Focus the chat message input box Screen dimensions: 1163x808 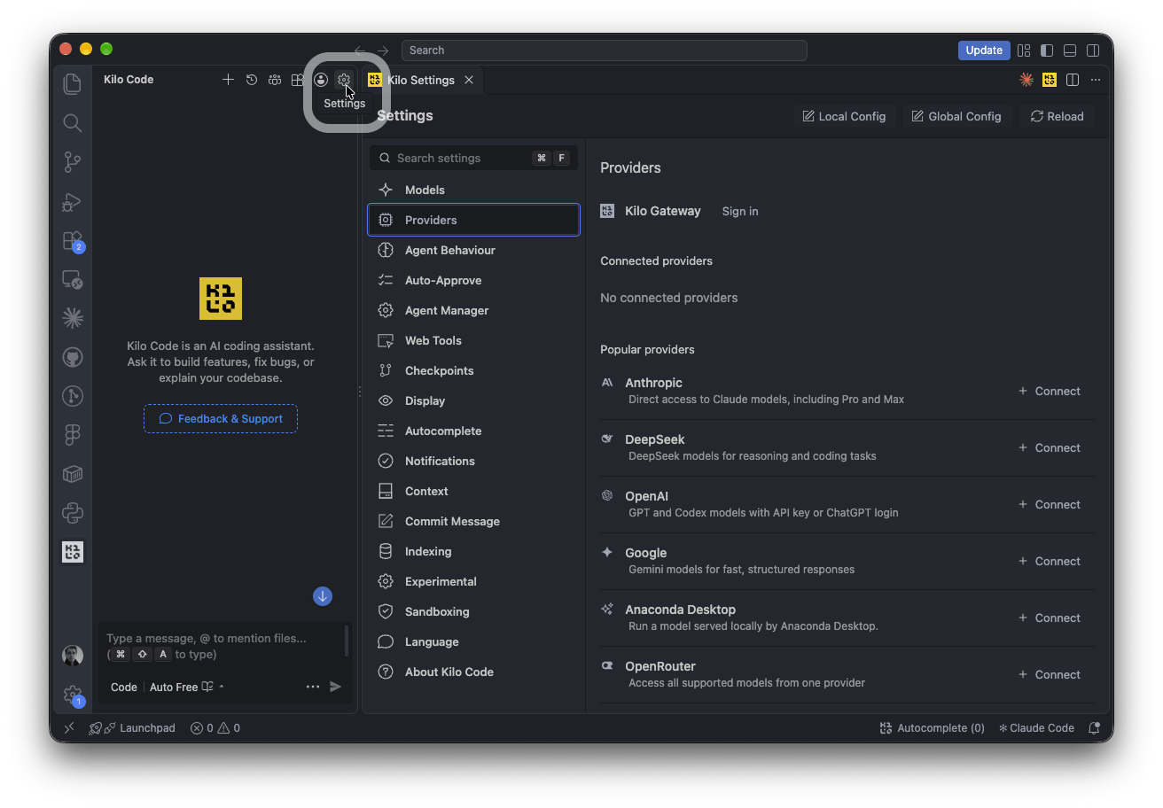pyautogui.click(x=222, y=646)
